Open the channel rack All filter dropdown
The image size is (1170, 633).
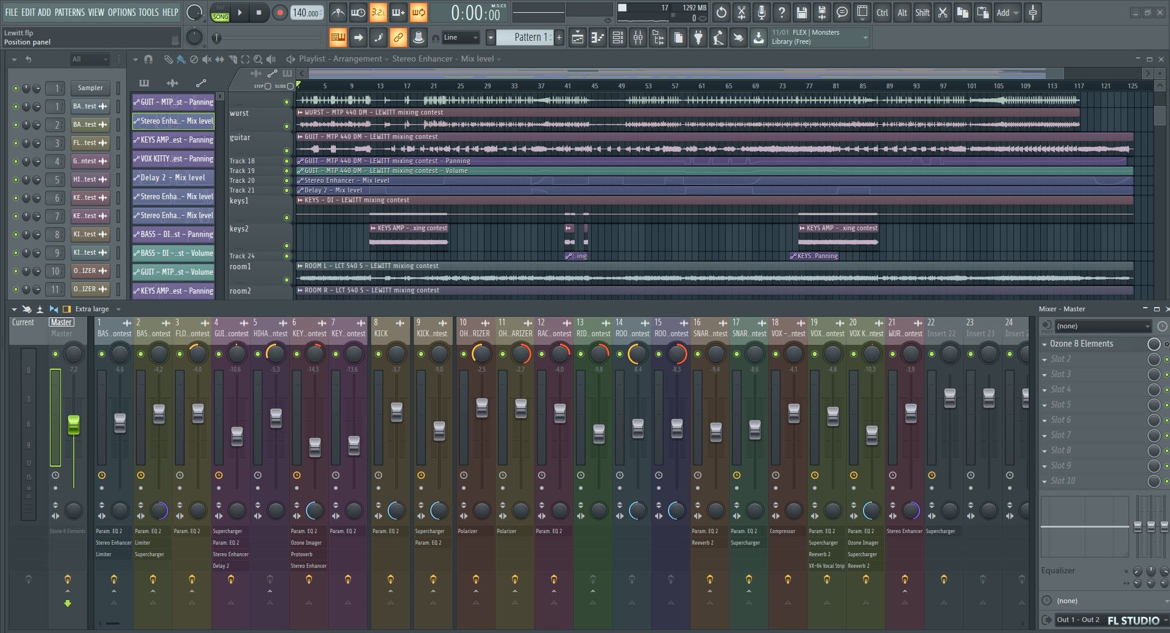90,59
